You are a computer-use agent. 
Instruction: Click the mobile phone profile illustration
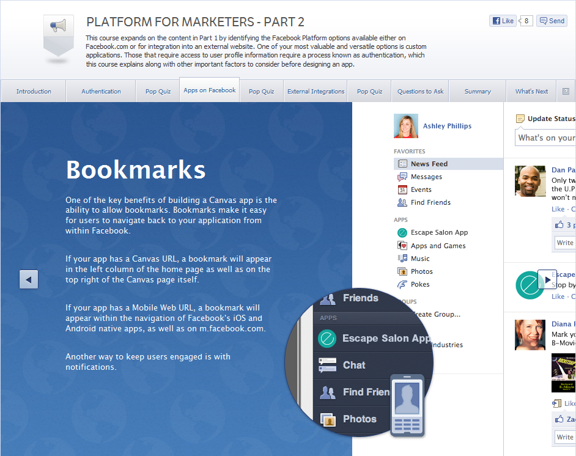pos(407,406)
